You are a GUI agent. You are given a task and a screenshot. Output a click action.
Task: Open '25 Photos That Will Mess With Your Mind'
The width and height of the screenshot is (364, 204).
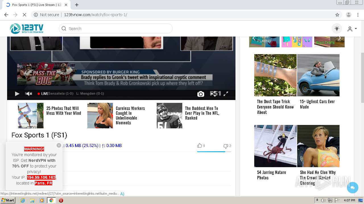[64, 111]
